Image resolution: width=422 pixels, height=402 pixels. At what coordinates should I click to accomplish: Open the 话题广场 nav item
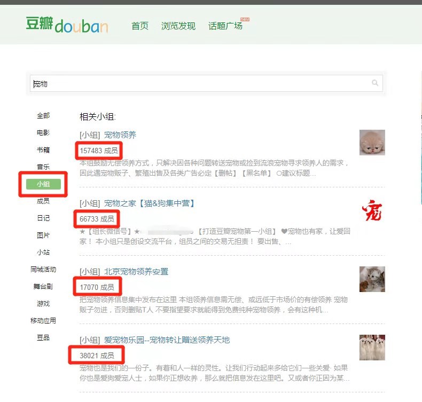225,26
